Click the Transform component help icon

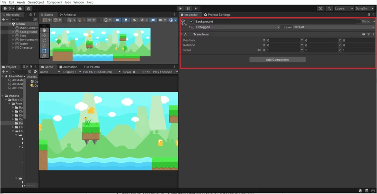tap(364, 35)
